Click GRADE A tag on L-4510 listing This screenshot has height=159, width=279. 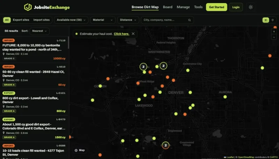coord(9,85)
